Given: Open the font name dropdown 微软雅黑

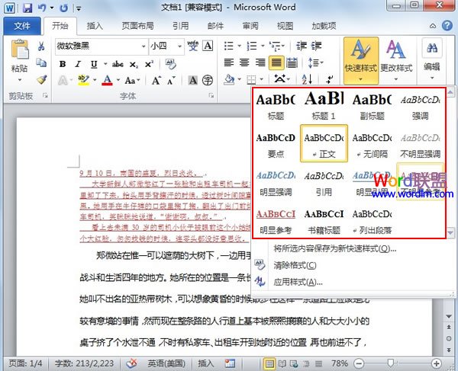Looking at the screenshot, I should pyautogui.click(x=144, y=46).
